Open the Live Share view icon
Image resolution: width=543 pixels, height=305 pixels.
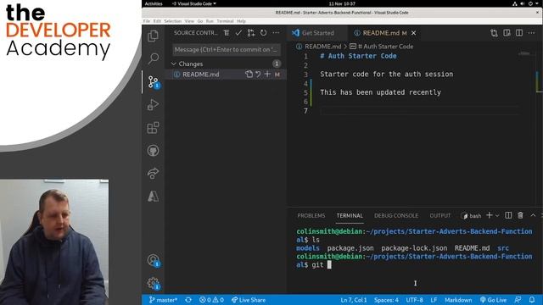[153, 173]
